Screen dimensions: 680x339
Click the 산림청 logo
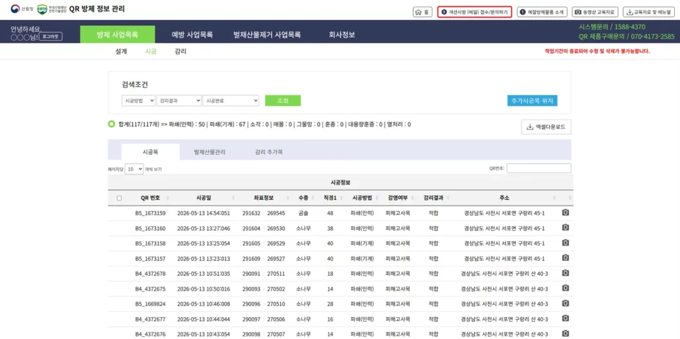pos(22,9)
